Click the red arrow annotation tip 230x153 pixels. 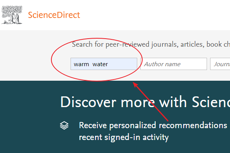(x=134, y=83)
